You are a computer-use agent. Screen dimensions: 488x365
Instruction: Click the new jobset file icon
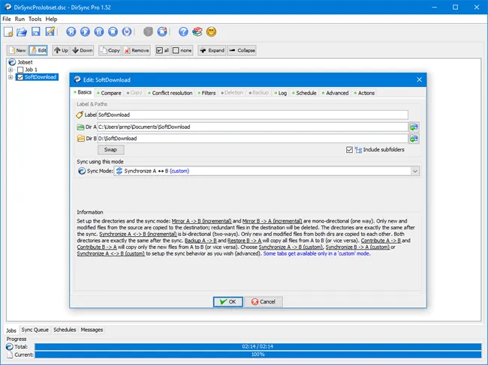tap(8, 31)
